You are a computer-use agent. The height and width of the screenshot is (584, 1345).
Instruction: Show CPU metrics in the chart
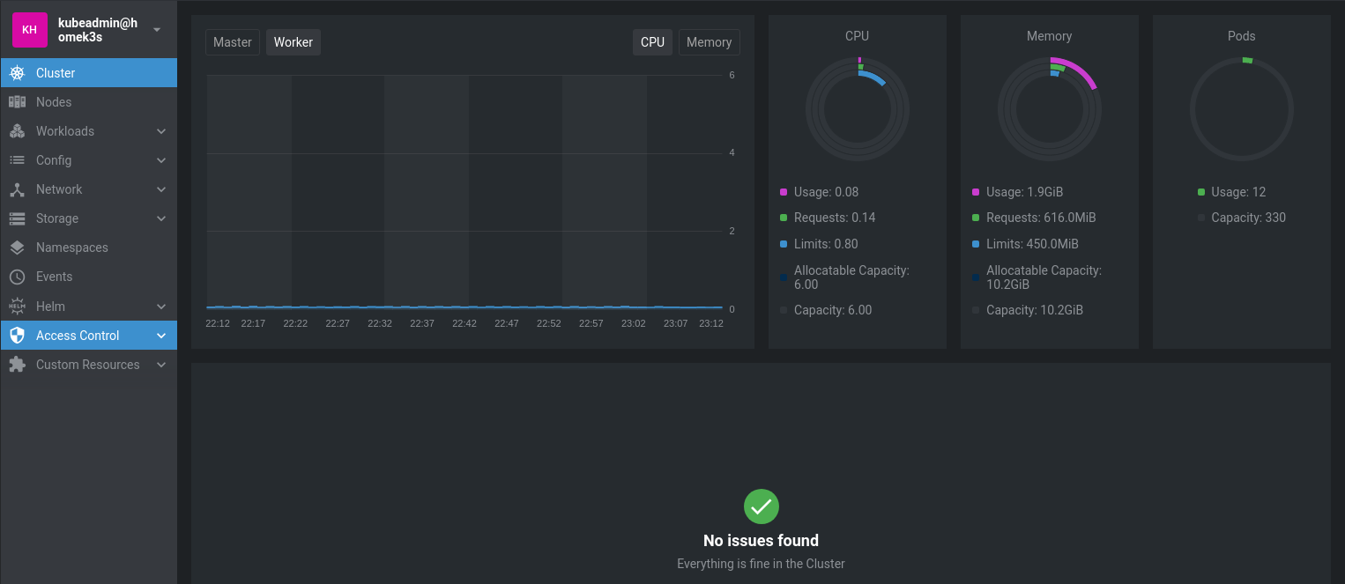tap(652, 42)
